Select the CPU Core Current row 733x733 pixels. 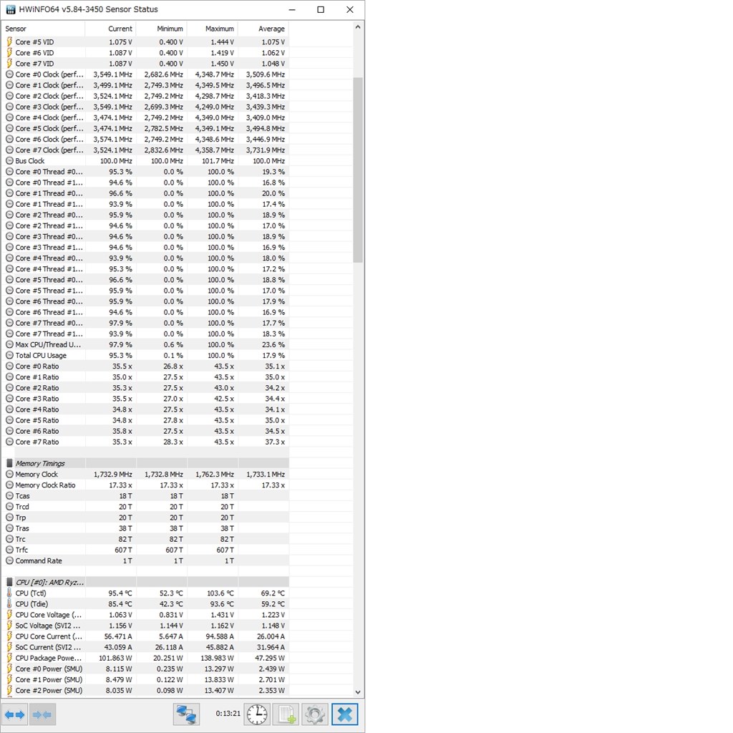pyautogui.click(x=145, y=636)
